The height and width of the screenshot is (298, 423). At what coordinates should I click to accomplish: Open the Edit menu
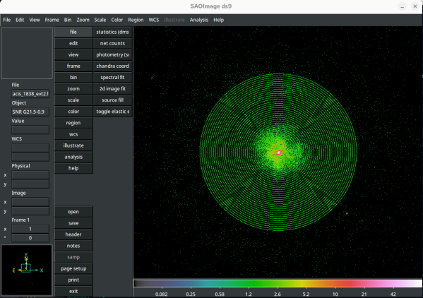(x=20, y=20)
